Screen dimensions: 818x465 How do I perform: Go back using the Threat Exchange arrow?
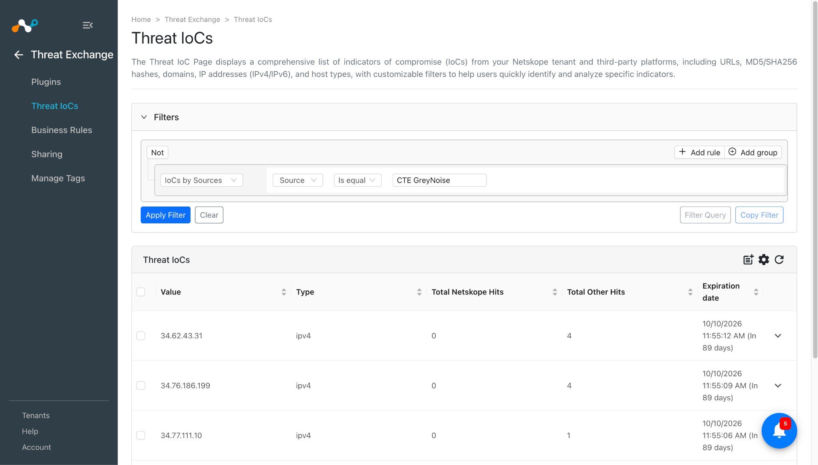[18, 55]
